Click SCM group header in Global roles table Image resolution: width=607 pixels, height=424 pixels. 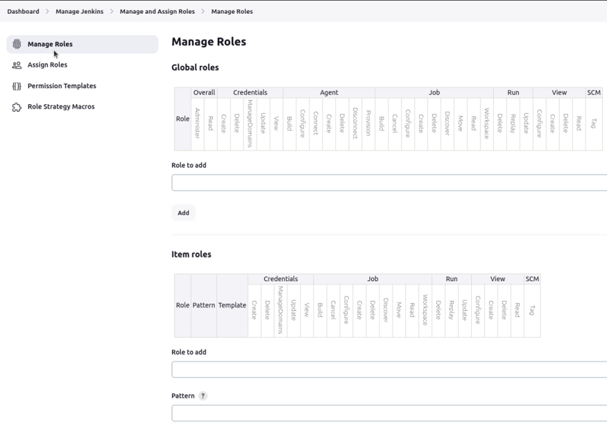click(594, 92)
